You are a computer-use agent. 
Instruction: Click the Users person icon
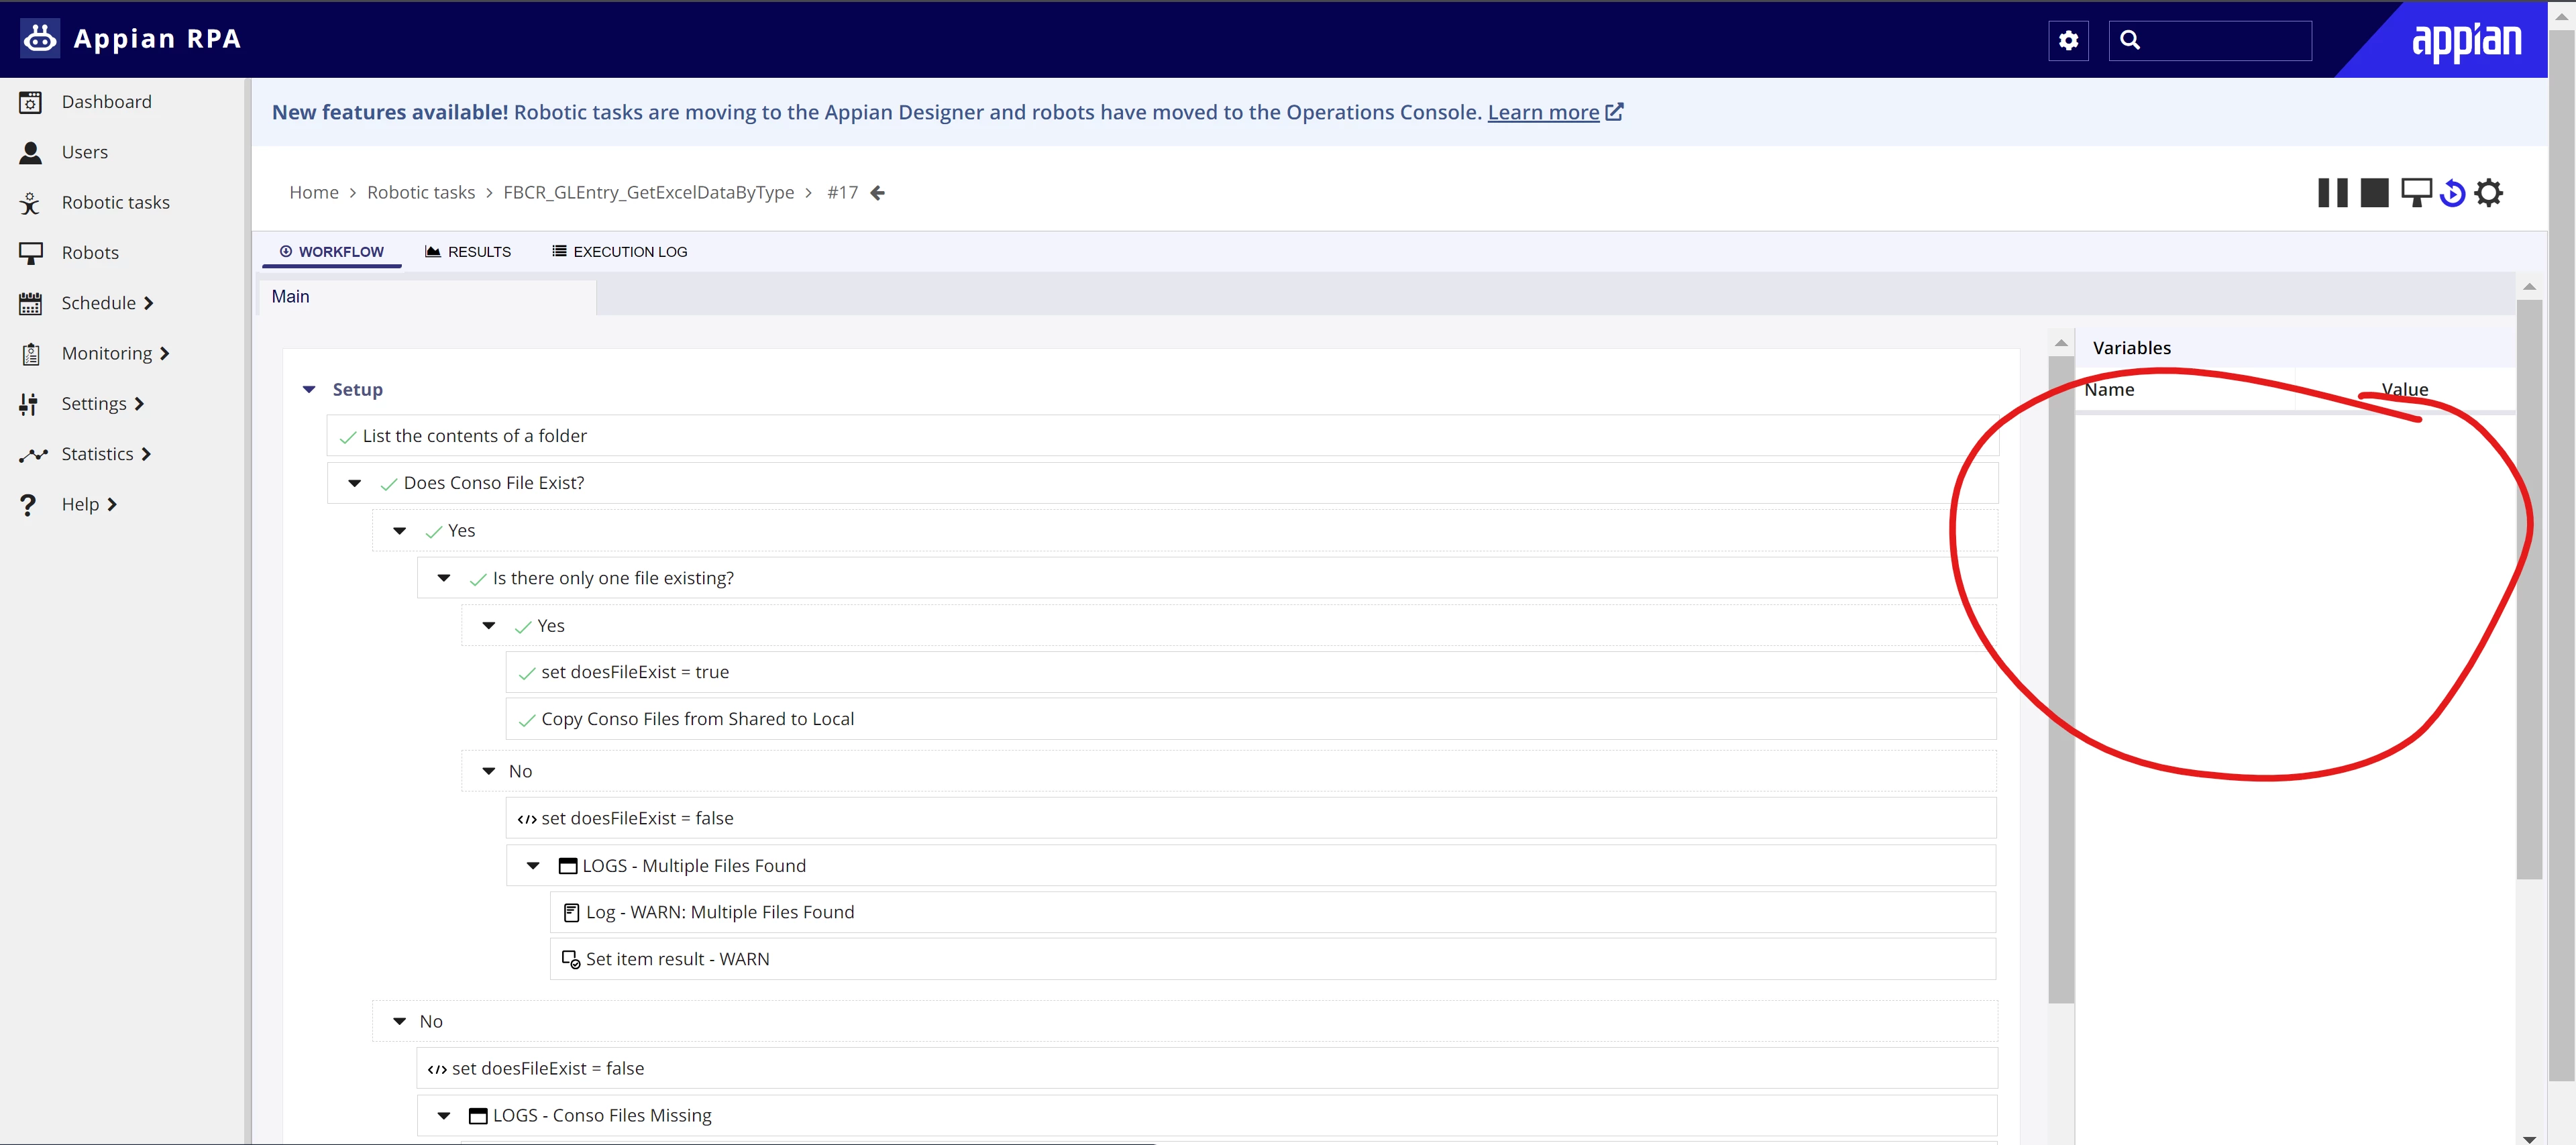tap(31, 152)
